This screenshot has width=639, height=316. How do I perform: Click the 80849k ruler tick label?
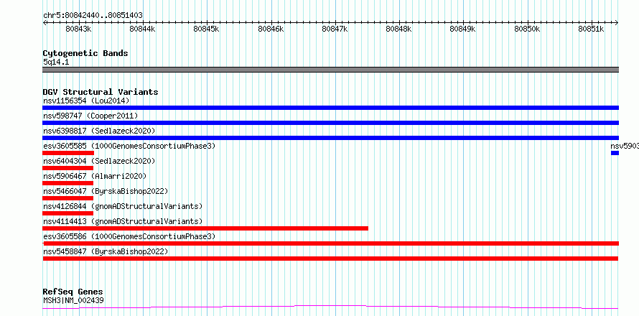[463, 29]
